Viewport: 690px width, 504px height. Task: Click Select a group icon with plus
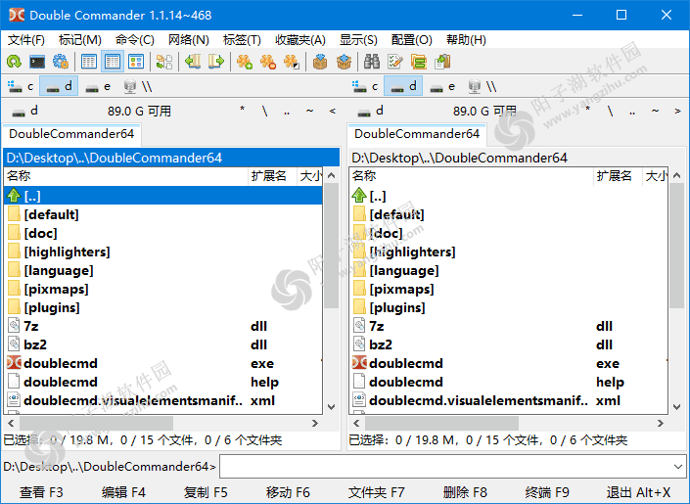245,62
